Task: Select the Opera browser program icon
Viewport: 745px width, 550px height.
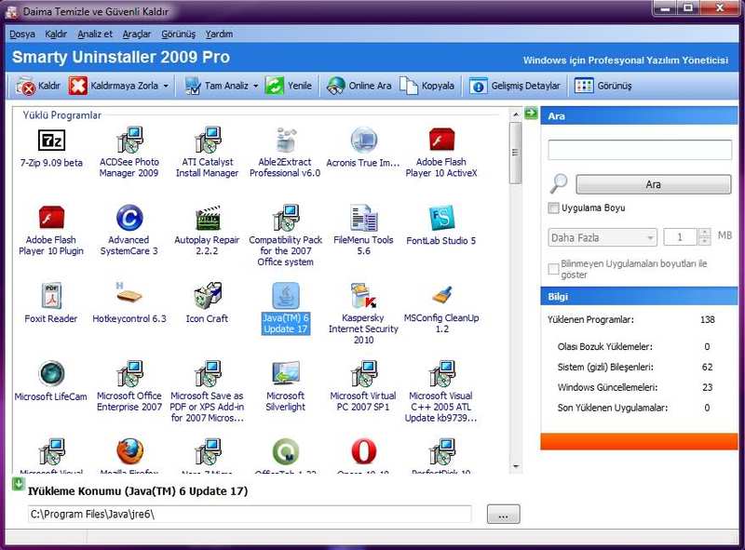Action: pos(363,451)
